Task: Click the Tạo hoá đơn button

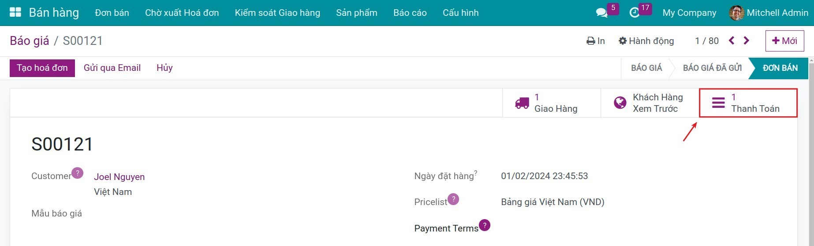Action: click(x=42, y=68)
